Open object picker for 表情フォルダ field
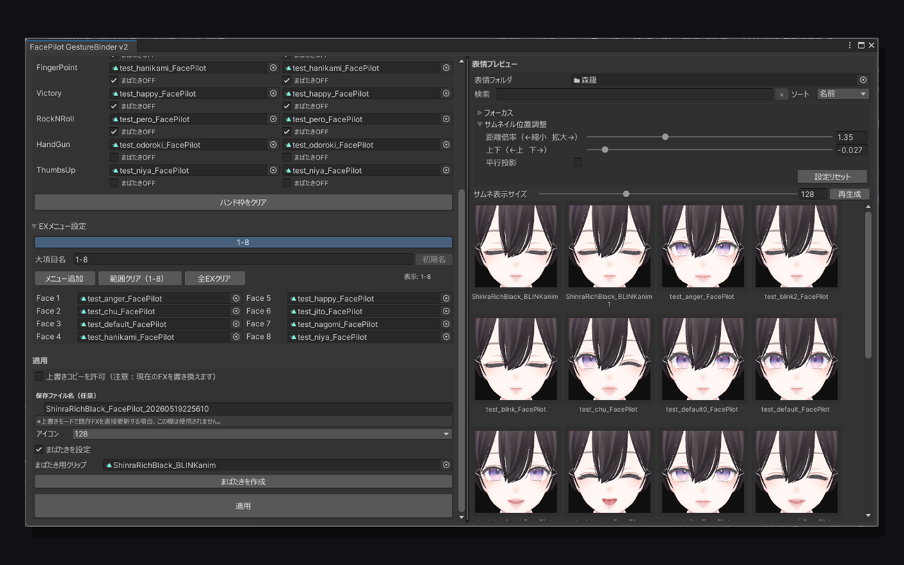This screenshot has height=565, width=904. 863,81
